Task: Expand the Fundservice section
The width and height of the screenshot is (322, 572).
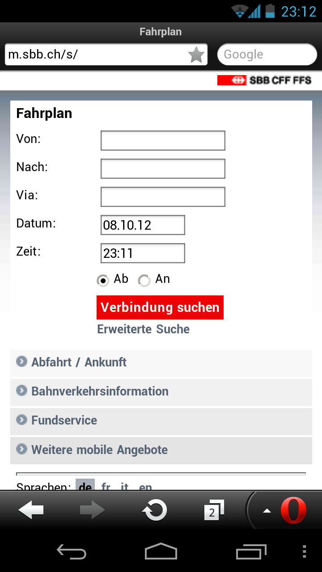Action: point(64,420)
